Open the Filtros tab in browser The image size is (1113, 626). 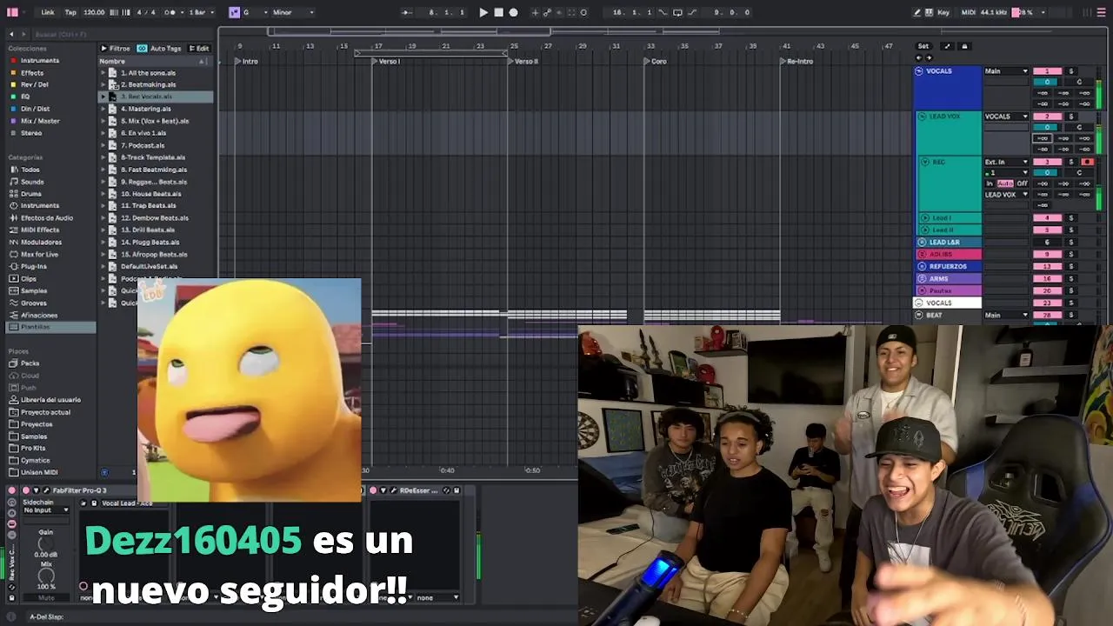click(116, 49)
